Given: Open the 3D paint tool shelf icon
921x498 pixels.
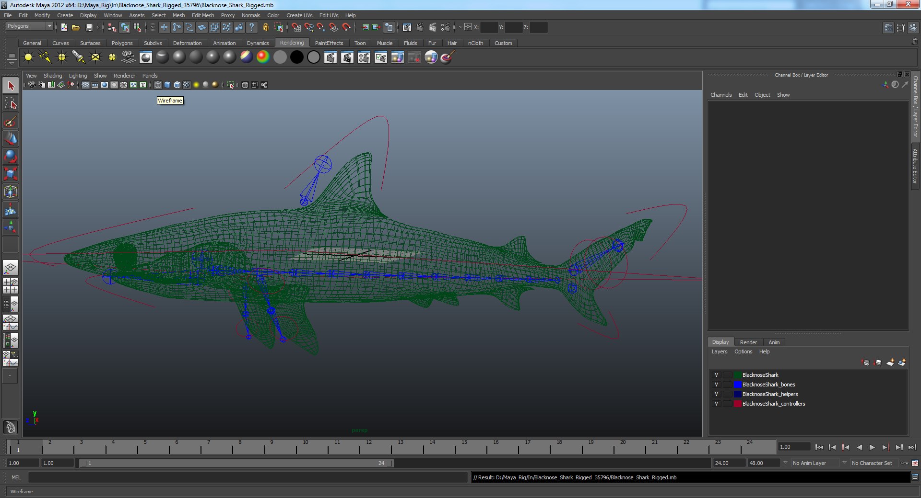Looking at the screenshot, I should 447,57.
